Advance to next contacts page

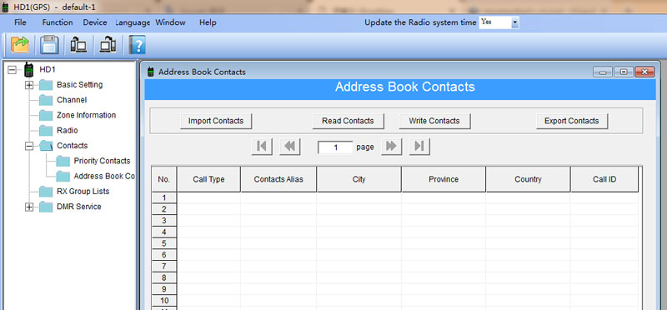point(391,147)
